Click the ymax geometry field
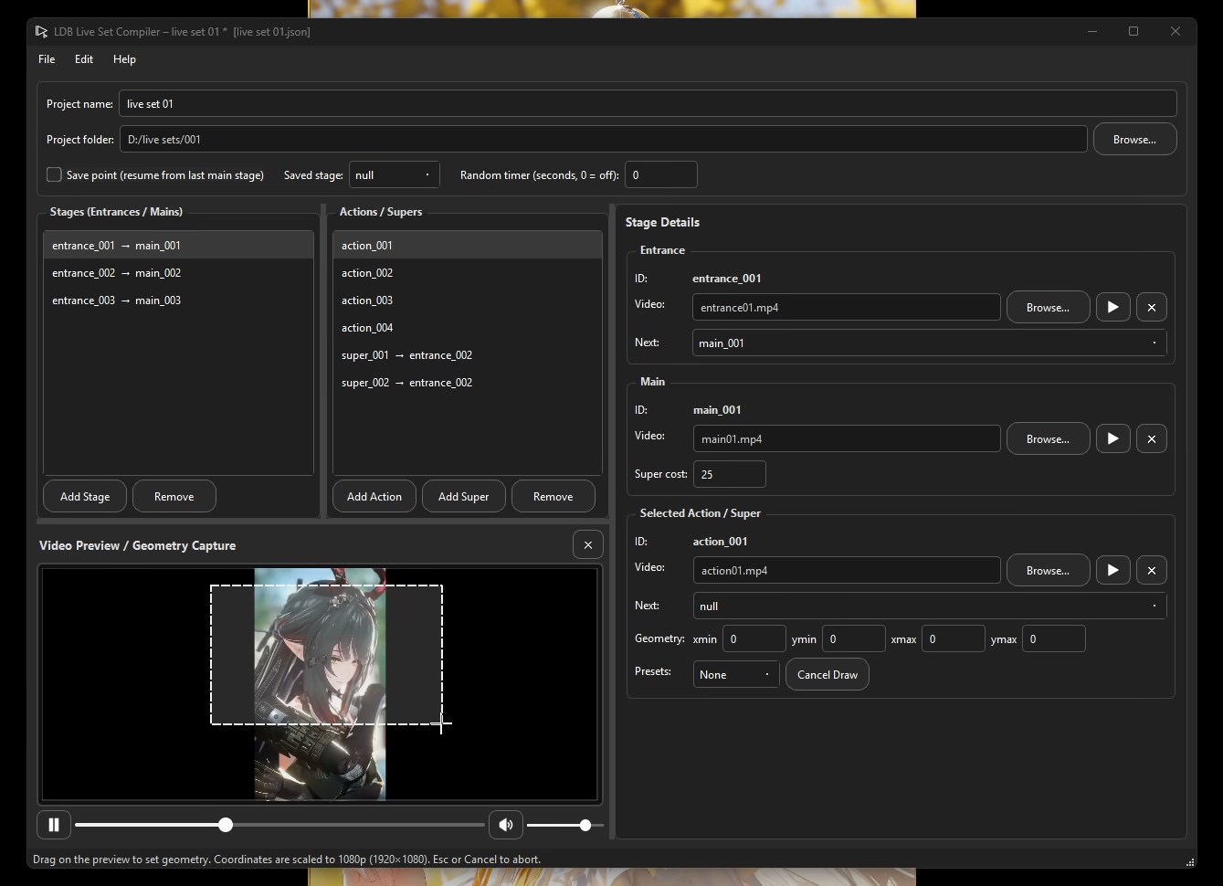 (1053, 639)
